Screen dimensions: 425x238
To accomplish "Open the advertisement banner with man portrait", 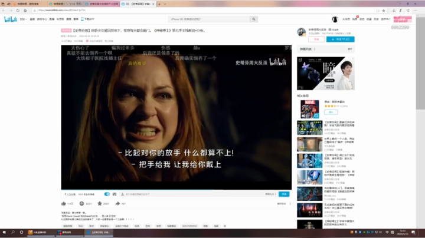I will tap(326, 73).
